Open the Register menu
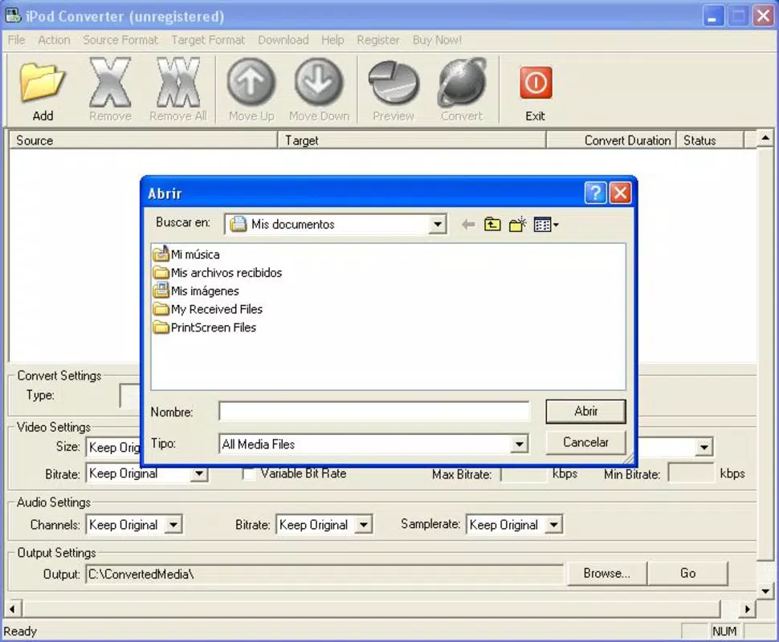The height and width of the screenshot is (642, 779). (378, 39)
